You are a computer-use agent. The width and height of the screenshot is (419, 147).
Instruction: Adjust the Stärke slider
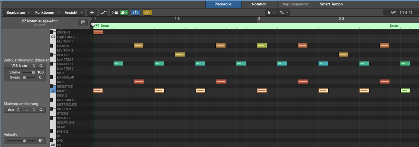tap(28, 72)
